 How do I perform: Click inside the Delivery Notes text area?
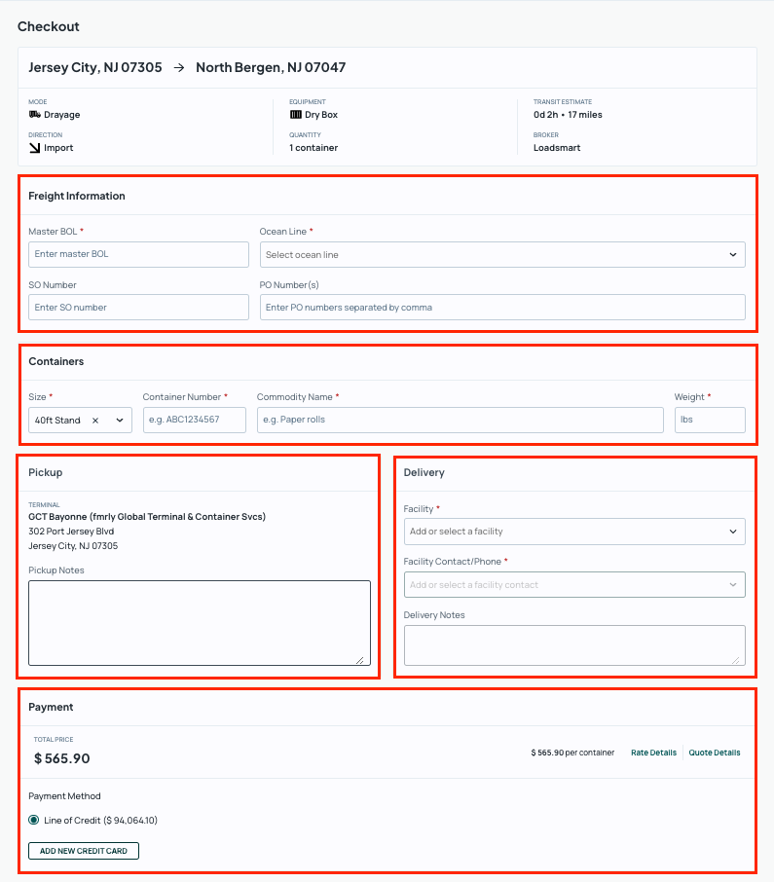(x=574, y=645)
